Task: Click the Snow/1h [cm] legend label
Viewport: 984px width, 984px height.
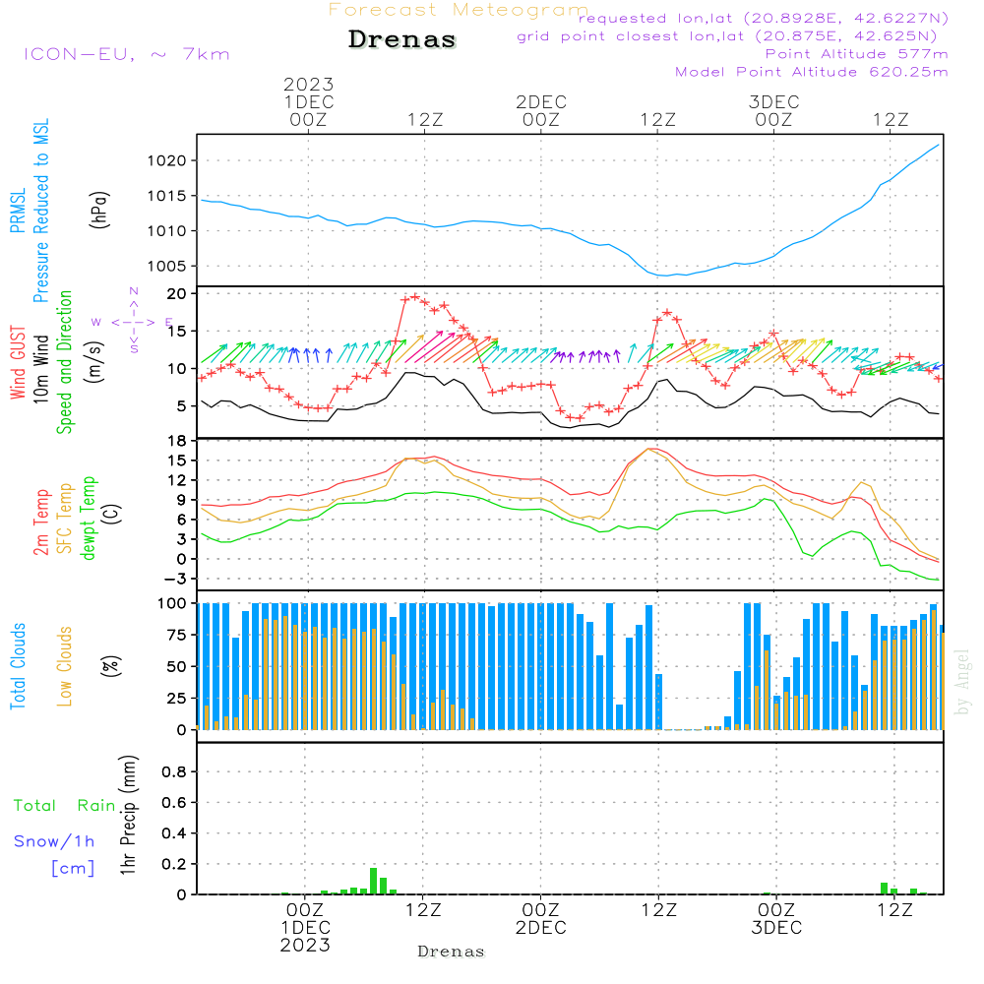Action: 54,854
